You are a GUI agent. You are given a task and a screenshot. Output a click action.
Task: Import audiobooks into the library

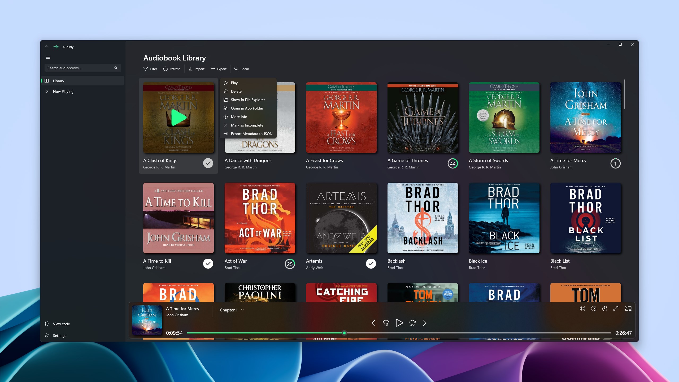coord(196,69)
